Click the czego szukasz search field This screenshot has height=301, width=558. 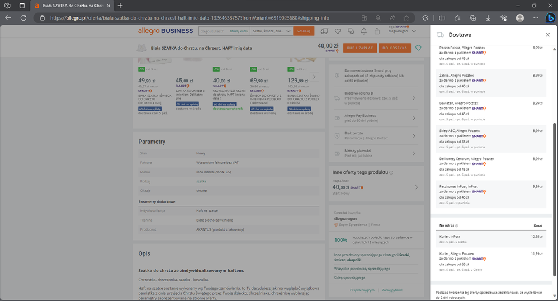pos(212,31)
